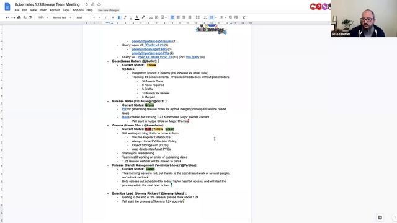Open the Issue link for Major themes
This screenshot has height=223, width=397.
tap(125, 117)
